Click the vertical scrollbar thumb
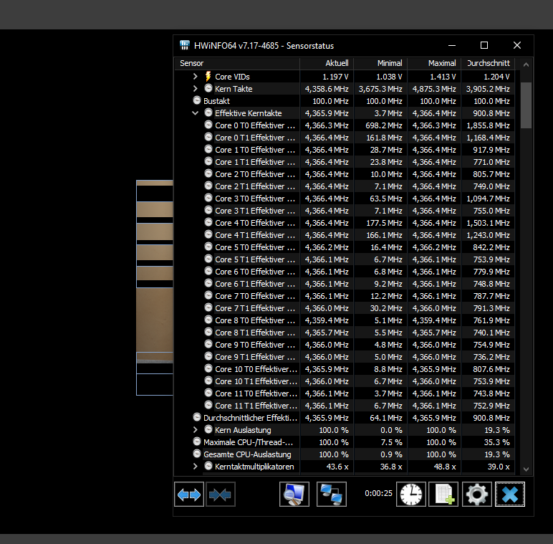Viewport: 553px width, 544px height. pyautogui.click(x=526, y=105)
